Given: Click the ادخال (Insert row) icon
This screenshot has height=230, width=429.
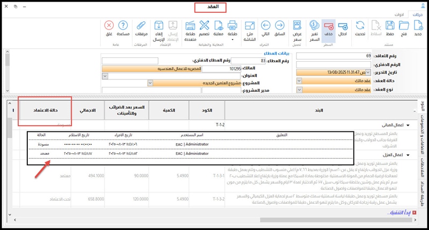Looking at the screenshot, I should click(x=343, y=26).
